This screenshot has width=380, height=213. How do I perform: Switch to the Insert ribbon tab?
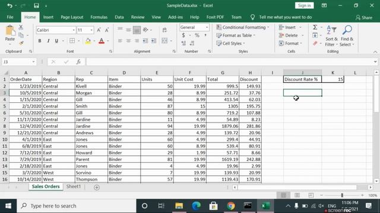tap(48, 17)
